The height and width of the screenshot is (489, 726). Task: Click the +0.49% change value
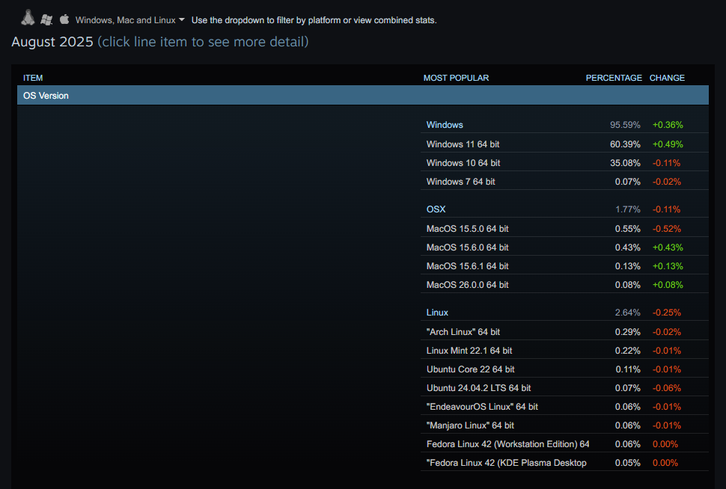pos(668,144)
